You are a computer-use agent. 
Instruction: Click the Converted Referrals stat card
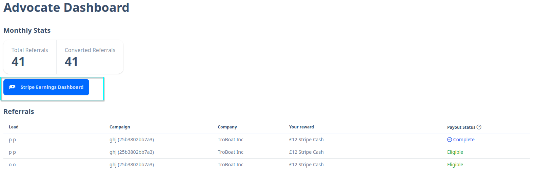(90, 57)
